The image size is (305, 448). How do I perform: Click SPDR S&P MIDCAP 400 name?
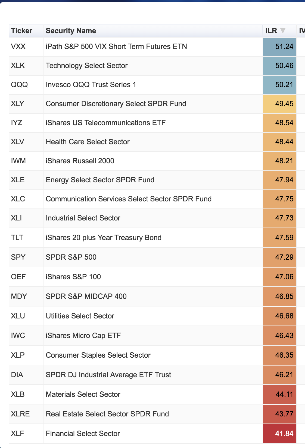click(86, 296)
